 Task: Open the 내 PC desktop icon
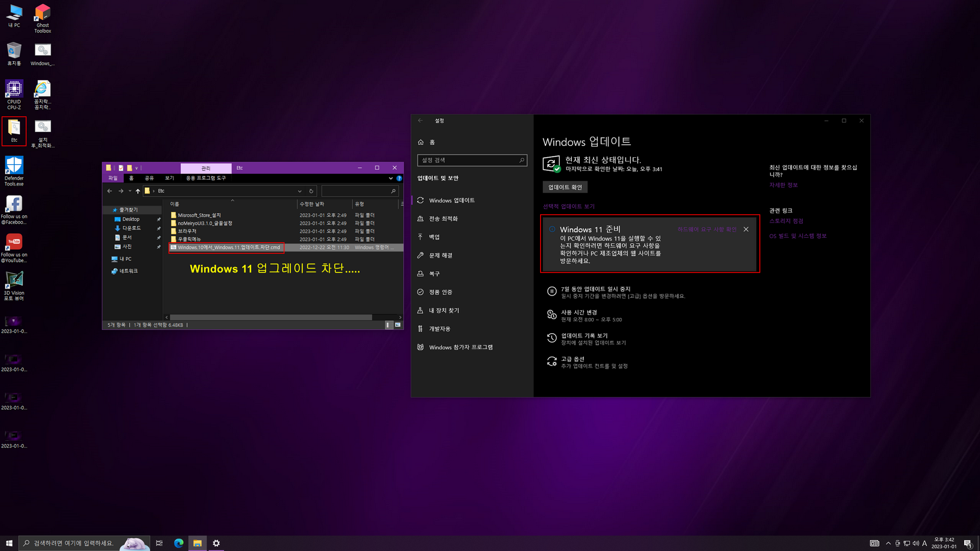coord(14,16)
